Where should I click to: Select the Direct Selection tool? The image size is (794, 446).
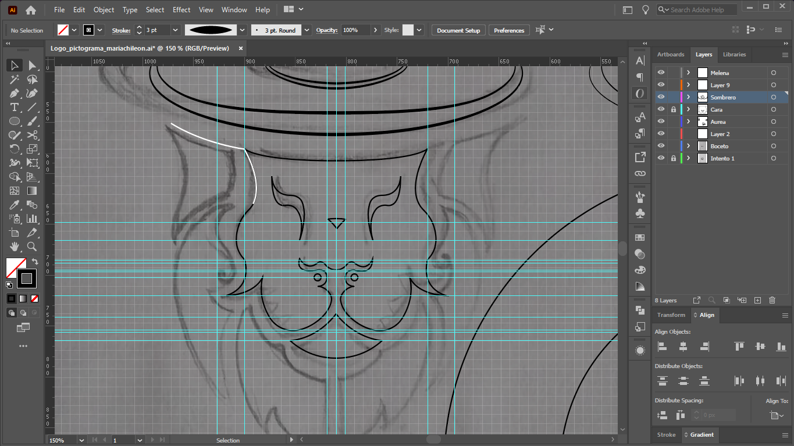point(33,65)
